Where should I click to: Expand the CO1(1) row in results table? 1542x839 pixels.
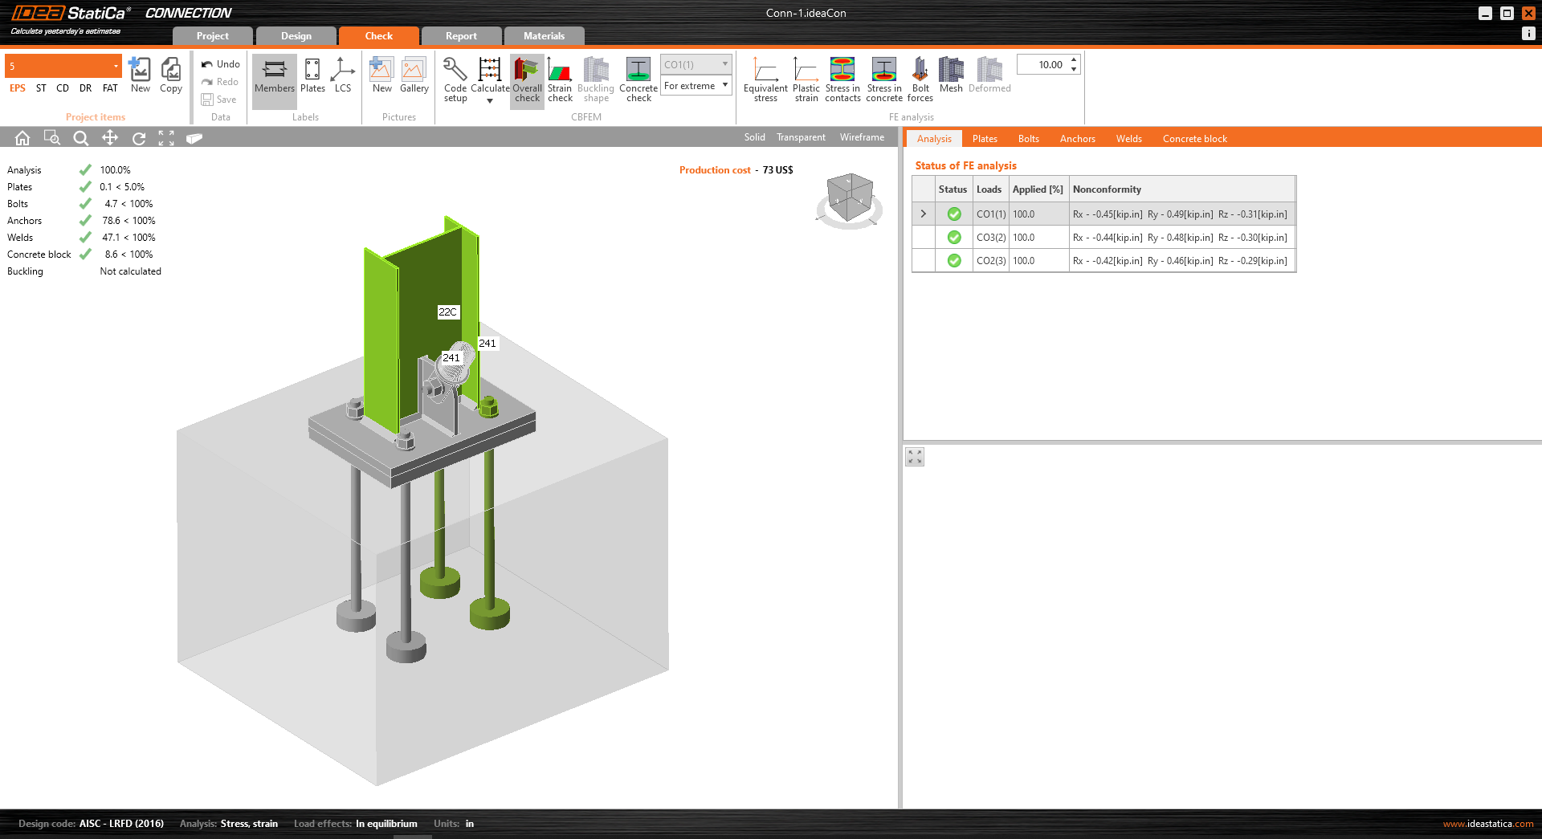[923, 214]
